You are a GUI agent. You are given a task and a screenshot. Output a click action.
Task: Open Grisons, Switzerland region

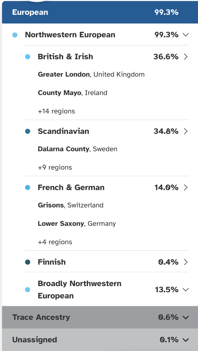pyautogui.click(x=71, y=205)
